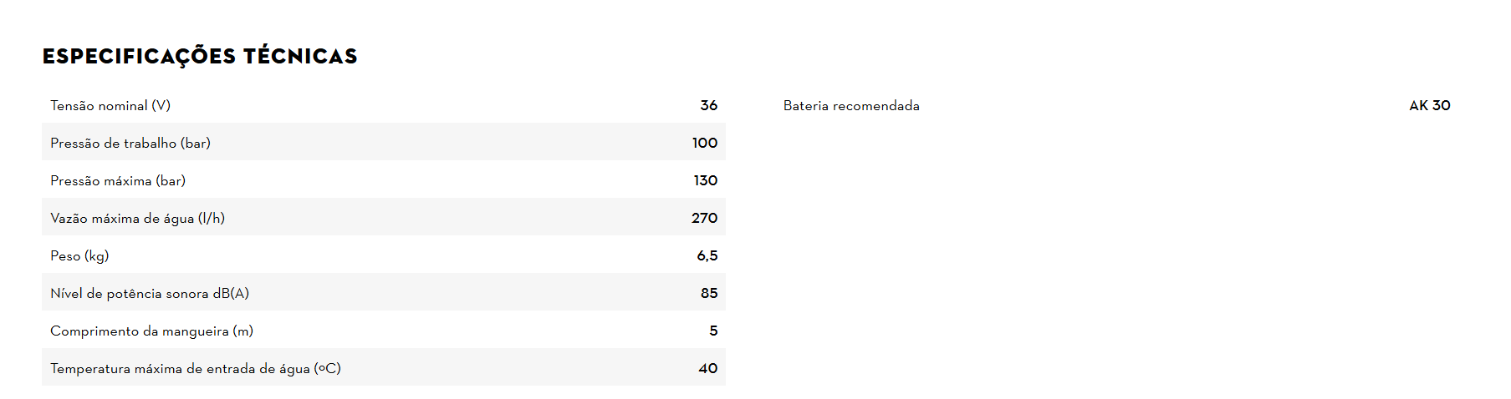The height and width of the screenshot is (399, 1511).
Task: Select the "Nível de potência sonora dB(A)" label
Action: point(150,294)
